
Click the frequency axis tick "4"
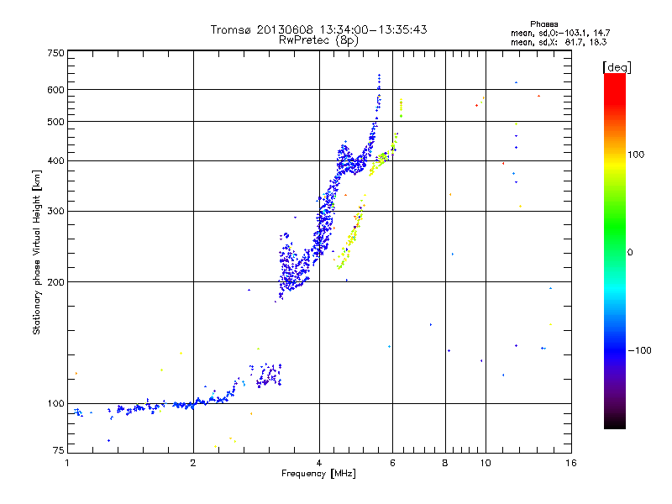click(319, 463)
